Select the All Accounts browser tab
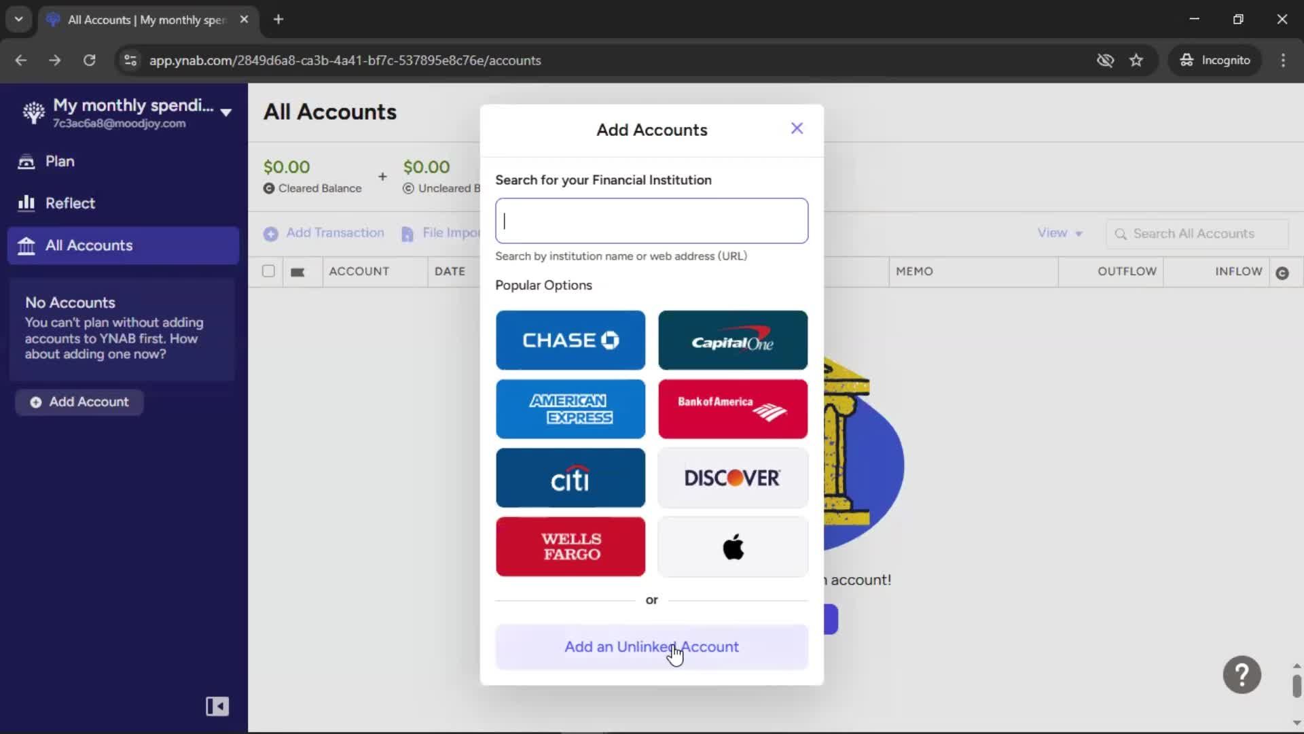This screenshot has width=1304, height=734. [148, 20]
